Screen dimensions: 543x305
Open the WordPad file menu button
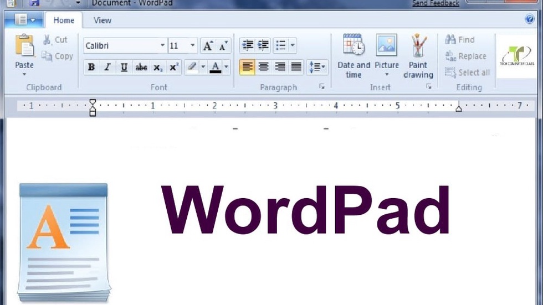pos(25,20)
